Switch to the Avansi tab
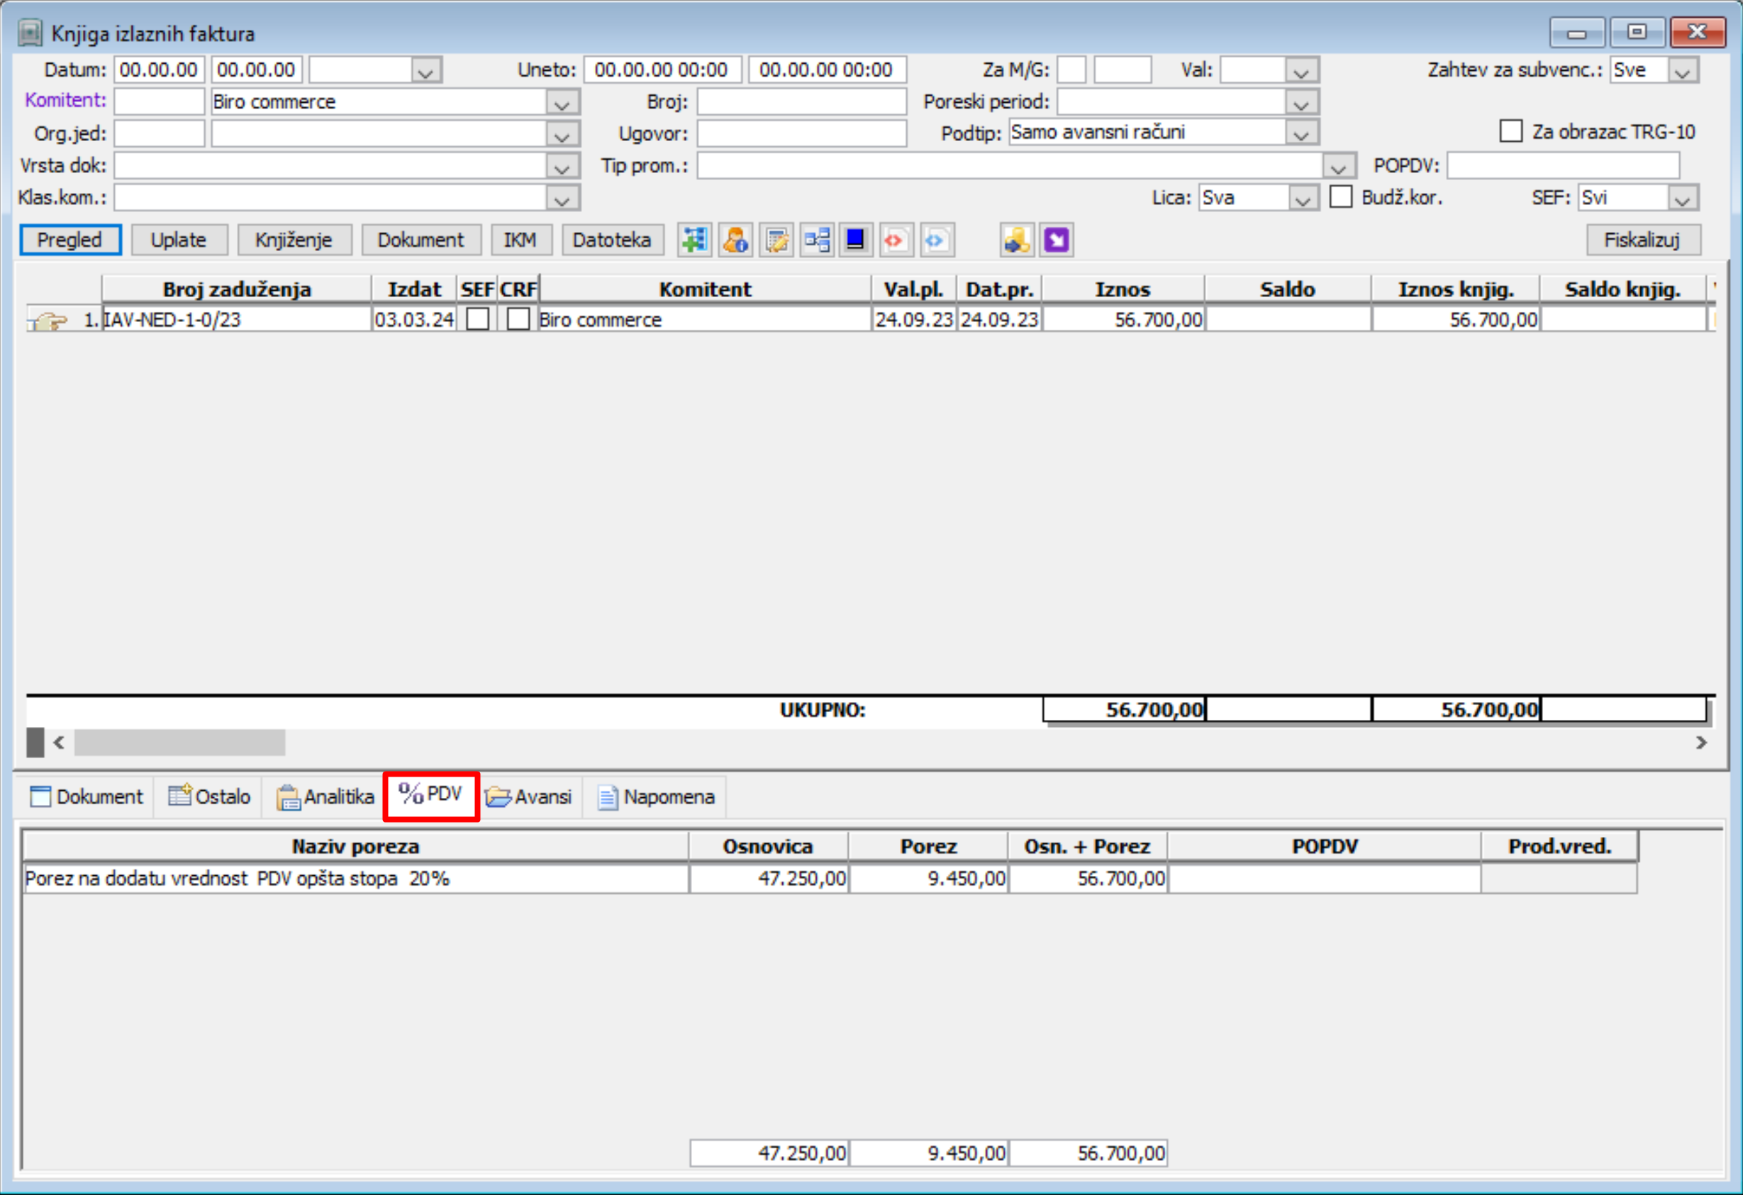The image size is (1743, 1195). pos(529,796)
